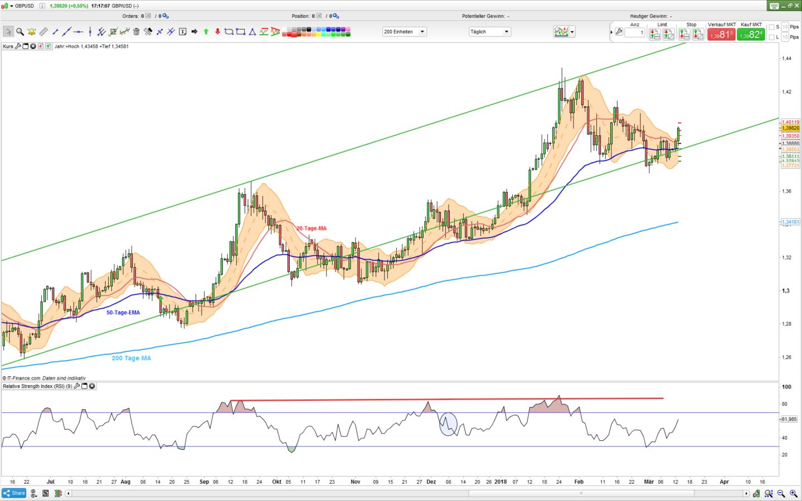The image size is (802, 501).
Task: Open the hammer and wrench tools icon
Action: click(148, 32)
